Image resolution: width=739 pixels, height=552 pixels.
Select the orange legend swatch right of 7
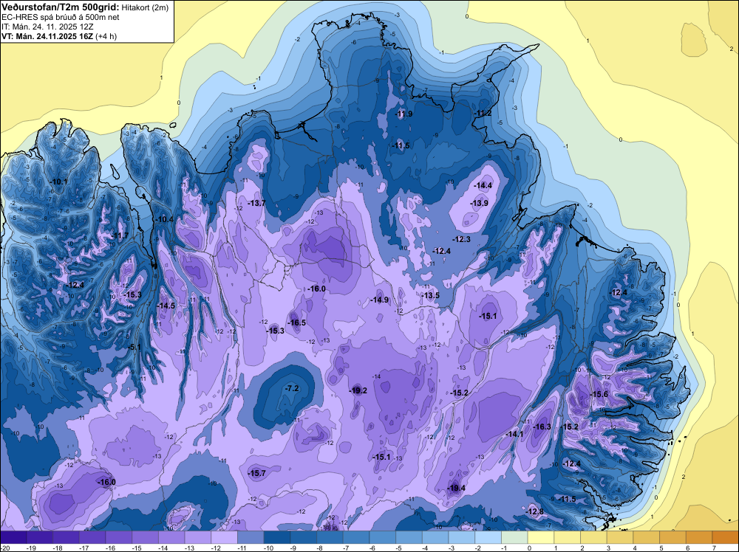726,537
